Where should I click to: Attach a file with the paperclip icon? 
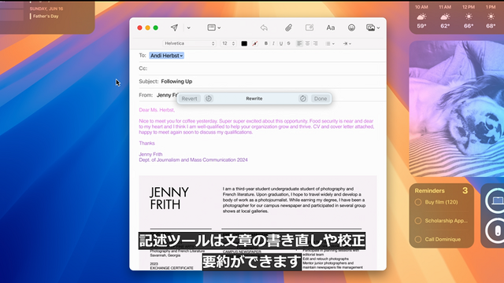click(288, 28)
